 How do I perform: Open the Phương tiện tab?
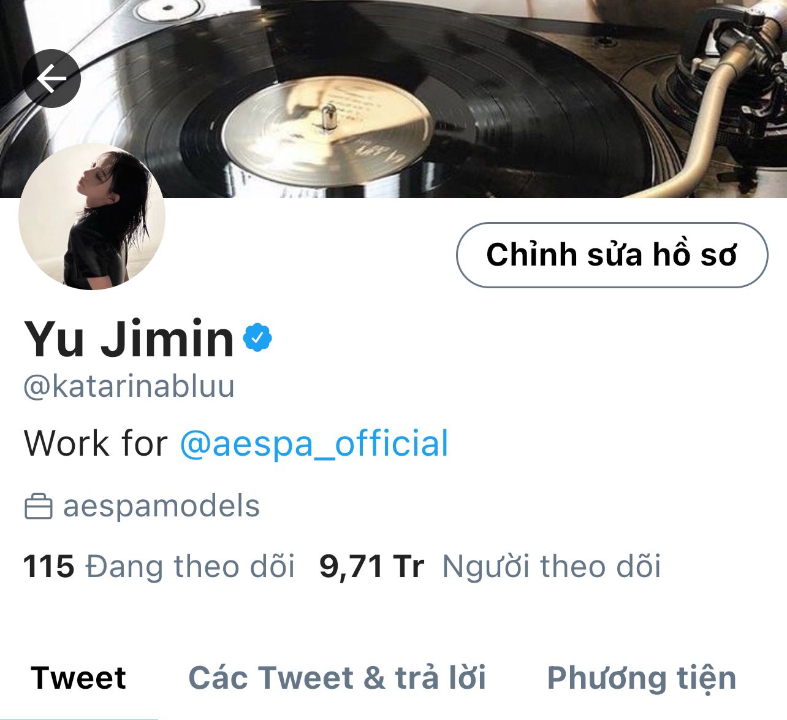click(642, 678)
